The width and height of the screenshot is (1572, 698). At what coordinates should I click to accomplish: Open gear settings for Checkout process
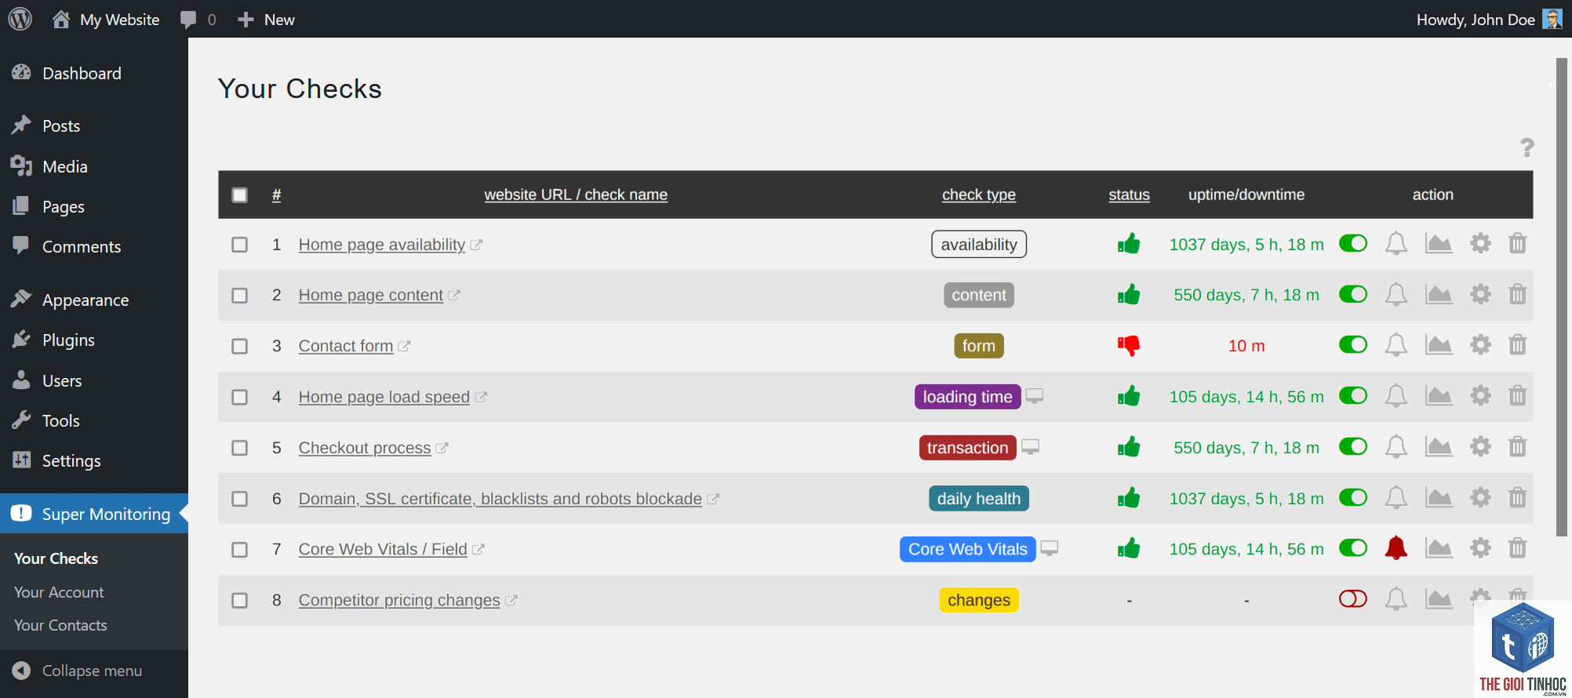[x=1480, y=447]
